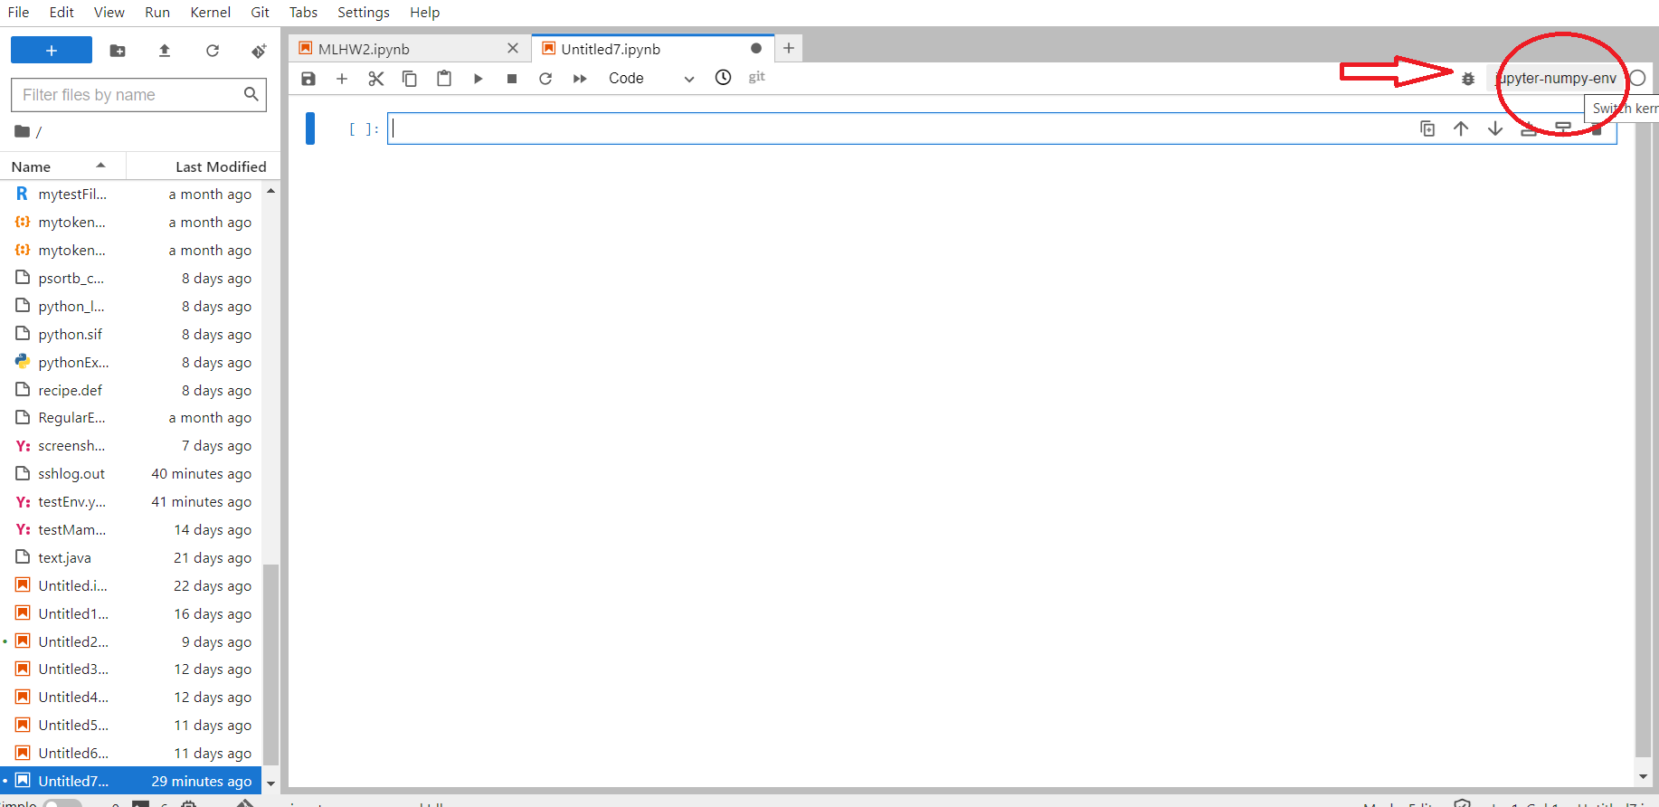Open the Tabs menu

pos(303,13)
